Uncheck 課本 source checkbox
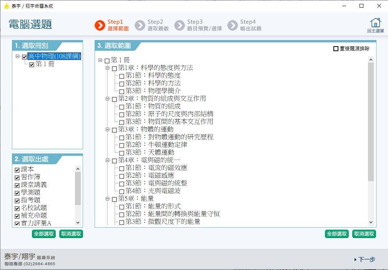 17,170
